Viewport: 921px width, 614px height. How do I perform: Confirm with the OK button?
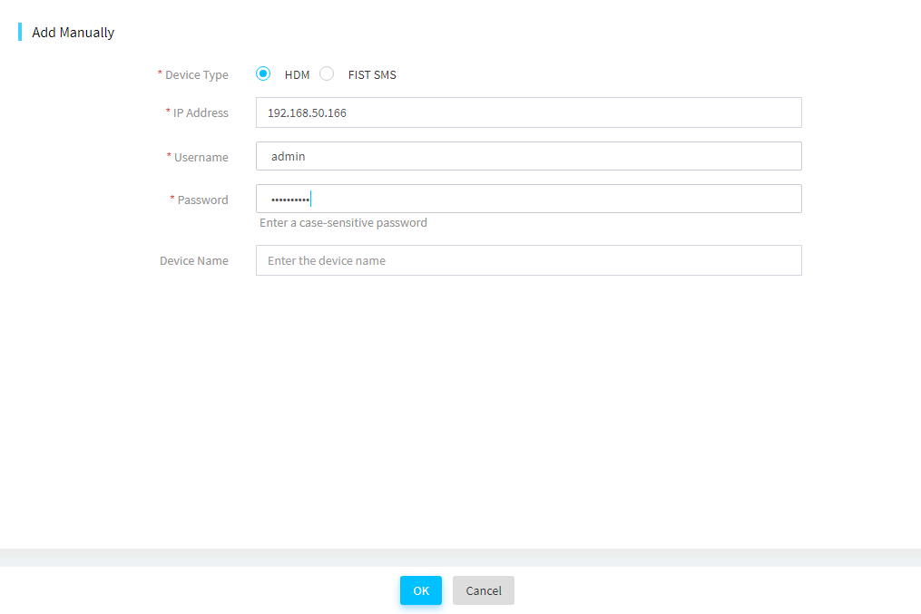point(421,590)
